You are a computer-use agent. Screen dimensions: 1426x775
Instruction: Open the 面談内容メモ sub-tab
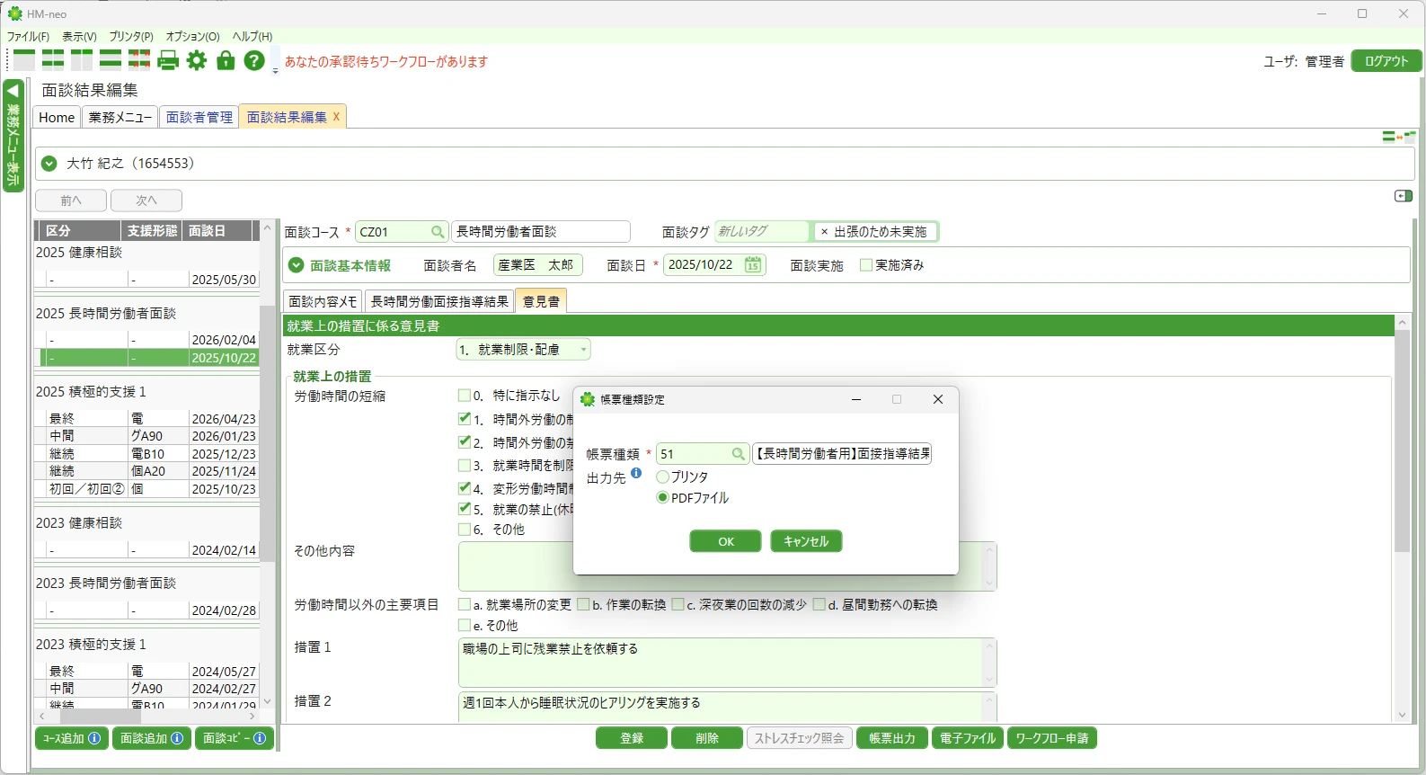point(323,302)
